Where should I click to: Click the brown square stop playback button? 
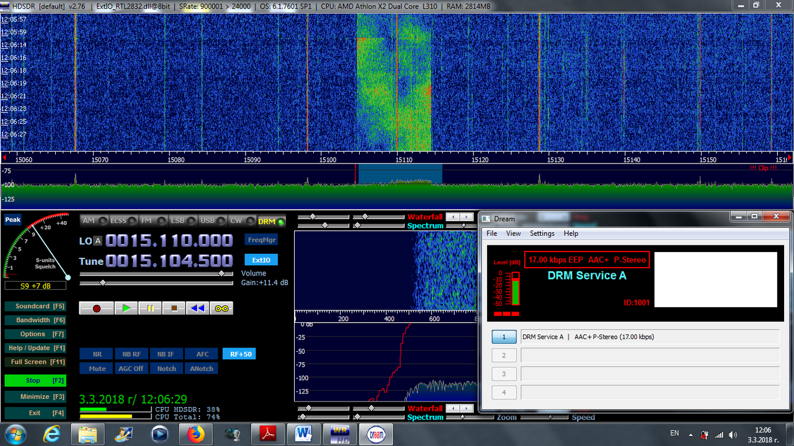(174, 308)
